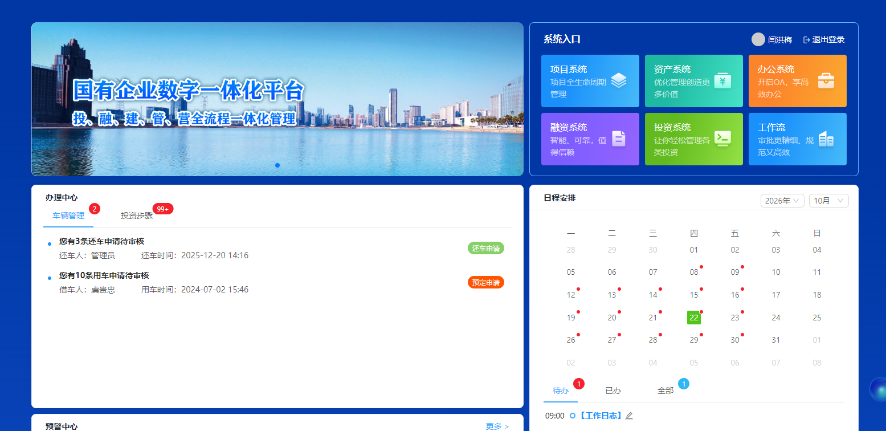Select date 31 in the calendar
Image resolution: width=886 pixels, height=431 pixels.
pyautogui.click(x=776, y=340)
